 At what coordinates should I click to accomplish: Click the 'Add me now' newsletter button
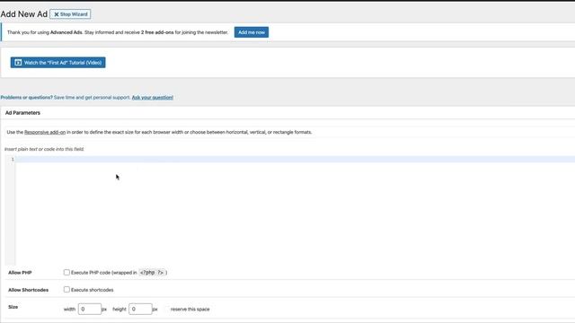pyautogui.click(x=252, y=32)
